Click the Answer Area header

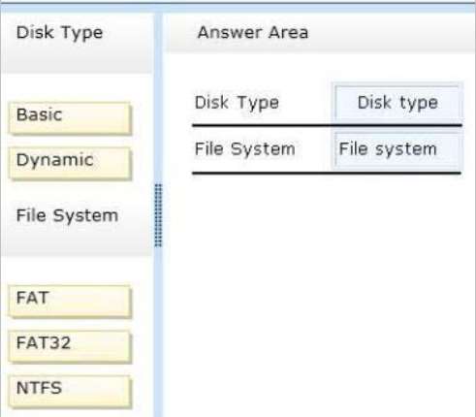pos(253,32)
